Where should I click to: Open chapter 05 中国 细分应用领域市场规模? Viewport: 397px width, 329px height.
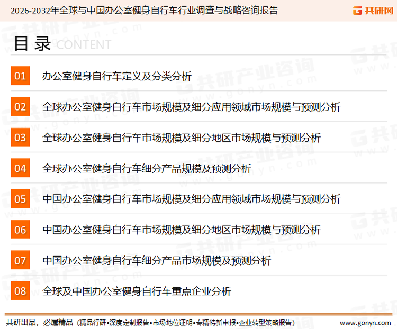(192, 199)
